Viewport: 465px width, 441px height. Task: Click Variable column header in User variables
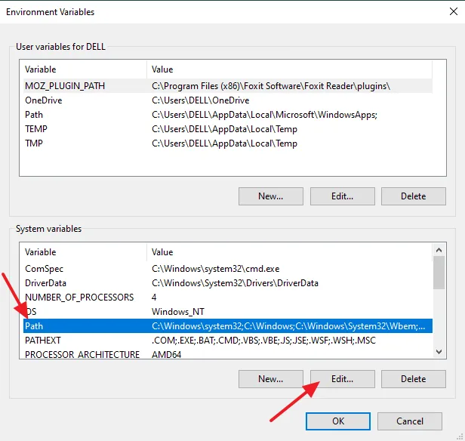(x=85, y=69)
